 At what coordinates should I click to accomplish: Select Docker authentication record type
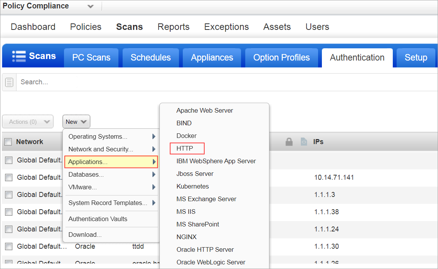tap(186, 136)
